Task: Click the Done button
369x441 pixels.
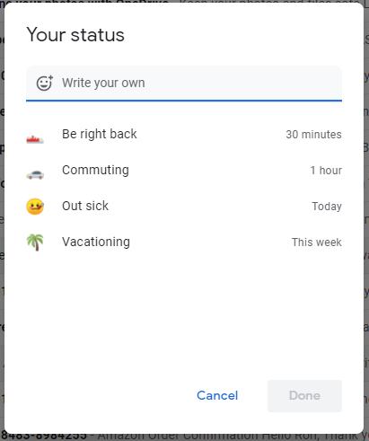Action: pos(304,396)
